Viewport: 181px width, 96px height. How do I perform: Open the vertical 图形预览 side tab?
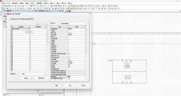click(x=1, y=13)
